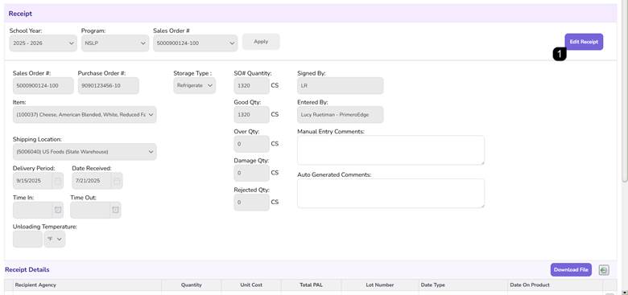Image resolution: width=628 pixels, height=295 pixels.
Task: Open the Delivery Period calendar icon
Action: 58,181
